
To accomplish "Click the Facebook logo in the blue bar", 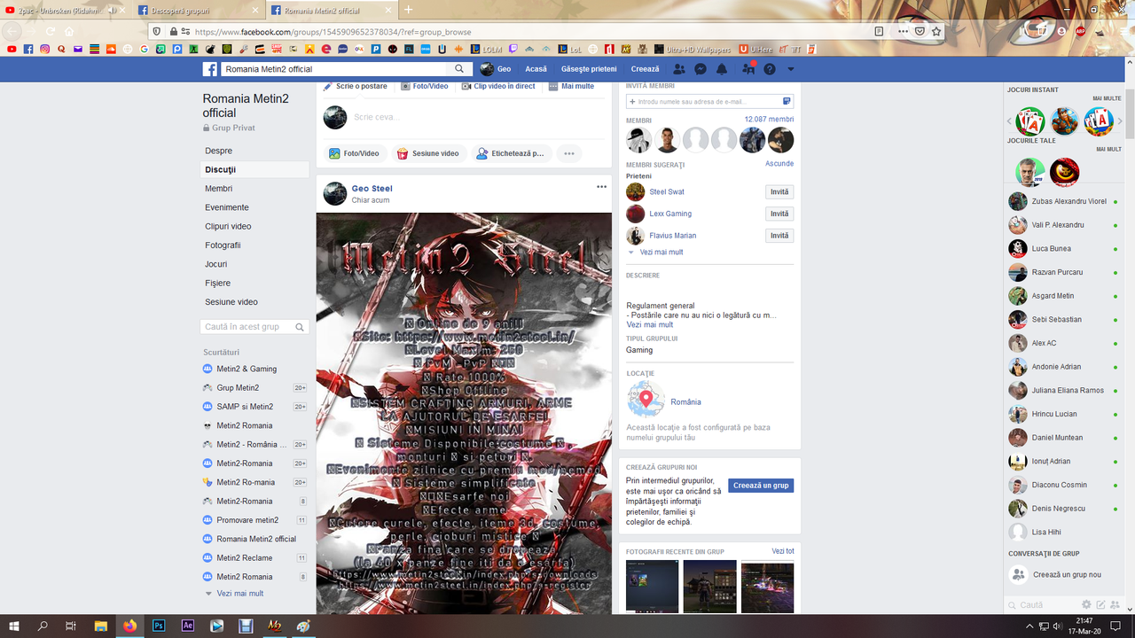I will point(210,69).
